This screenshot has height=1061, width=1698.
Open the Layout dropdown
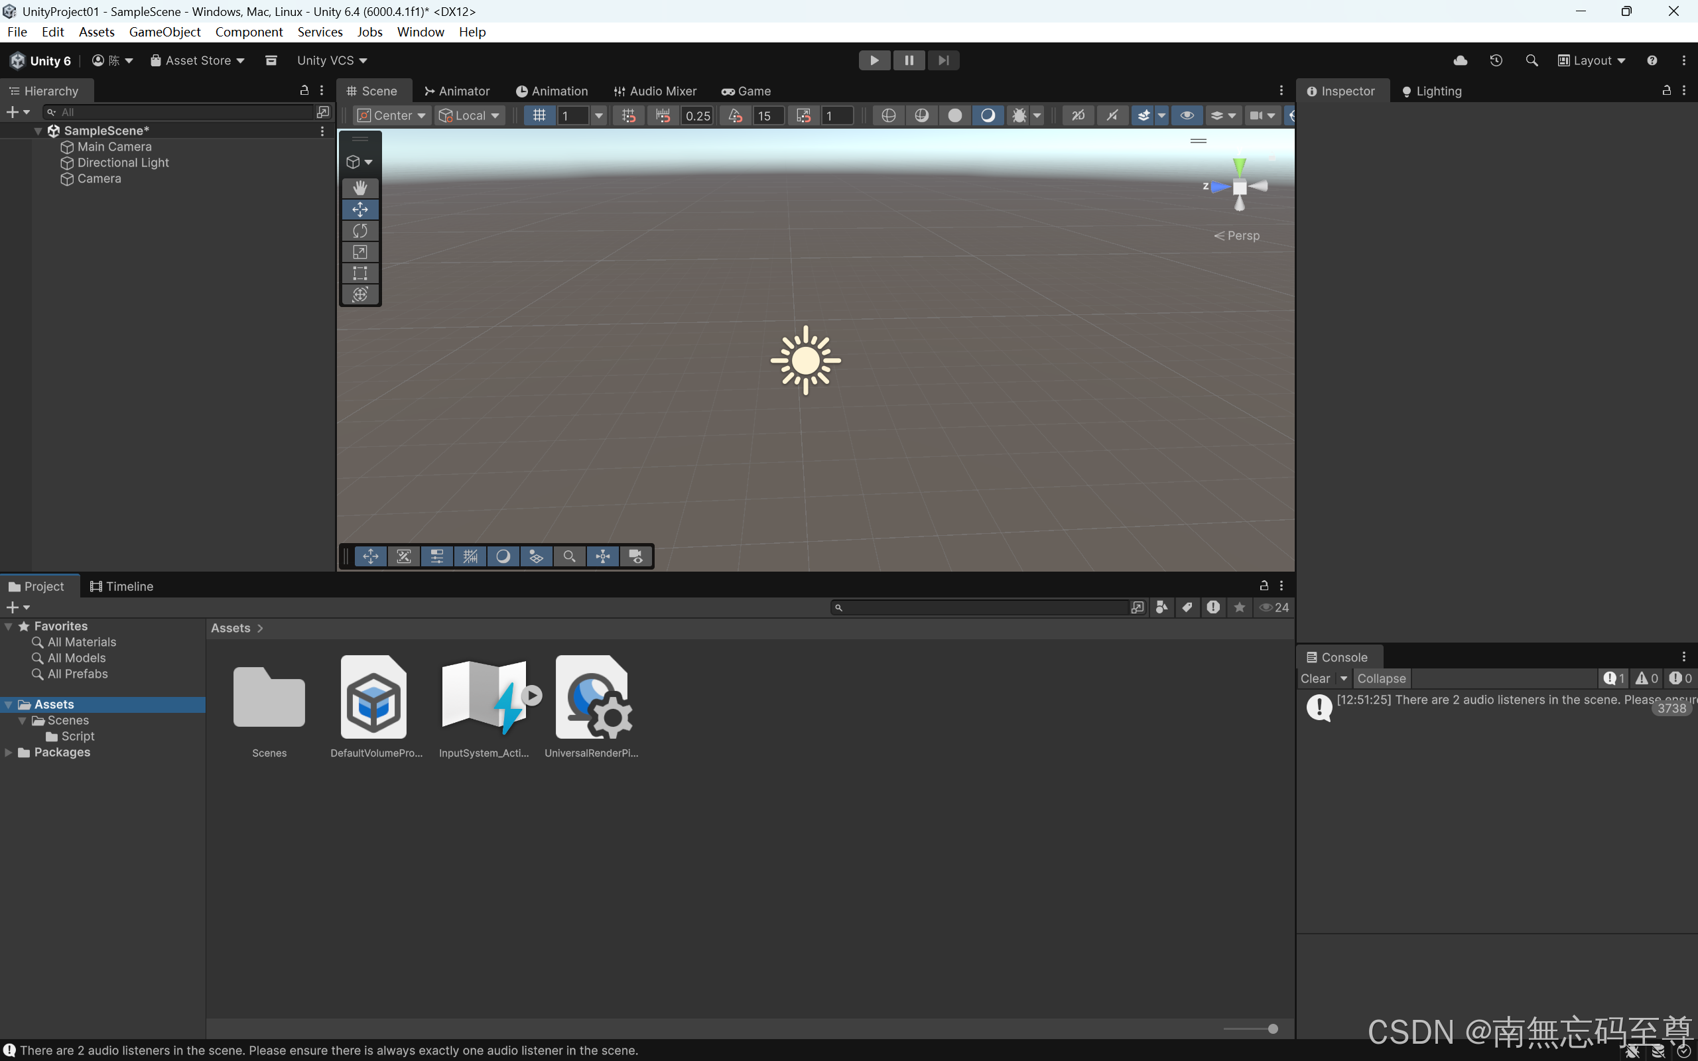pos(1591,60)
